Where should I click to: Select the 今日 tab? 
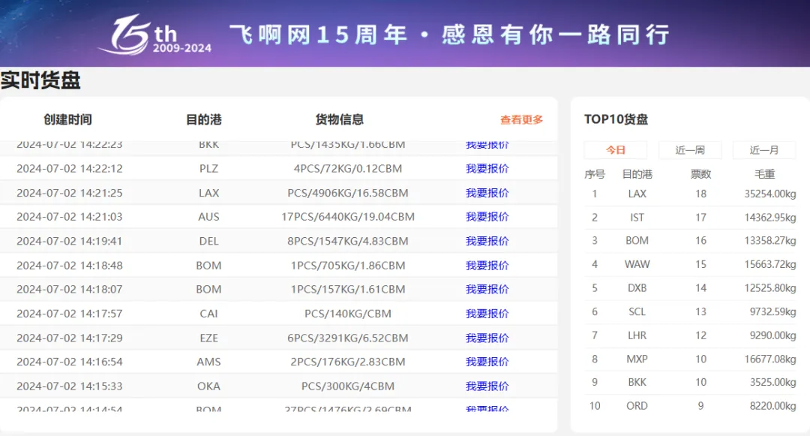tap(615, 150)
